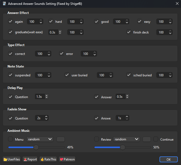Click the Menu volume slider handle

point(36,147)
